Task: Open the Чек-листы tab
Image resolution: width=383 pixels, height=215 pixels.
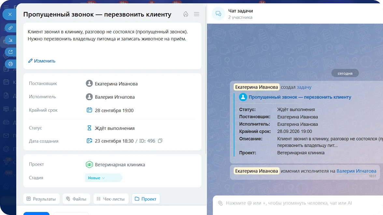Action: coord(111,199)
